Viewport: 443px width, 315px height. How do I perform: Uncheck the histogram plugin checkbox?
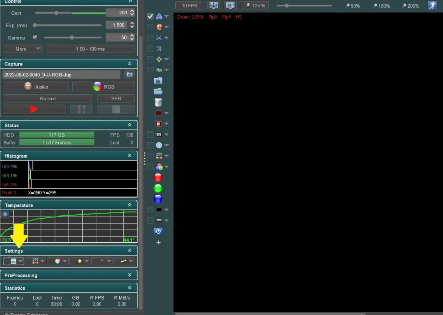150,16
